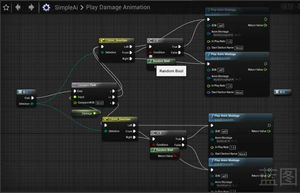Edit the Compare With value field 50.0
Viewport: 300px width, 193px height.
pos(99,103)
